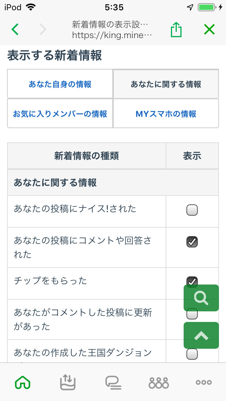The height and width of the screenshot is (401, 226).
Task: Switch to あなた自身の情報 tab
Action: [x=60, y=84]
